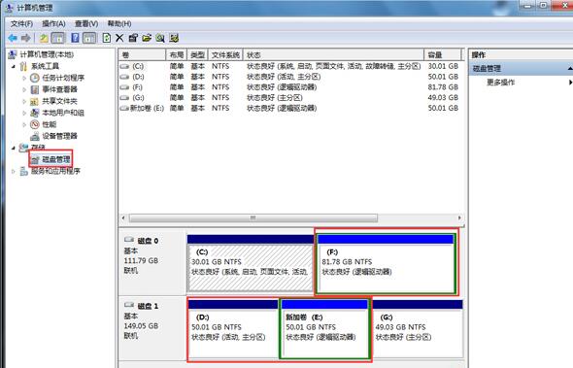Click the blue question mark Help icon
The width and height of the screenshot is (573, 368).
(75, 38)
